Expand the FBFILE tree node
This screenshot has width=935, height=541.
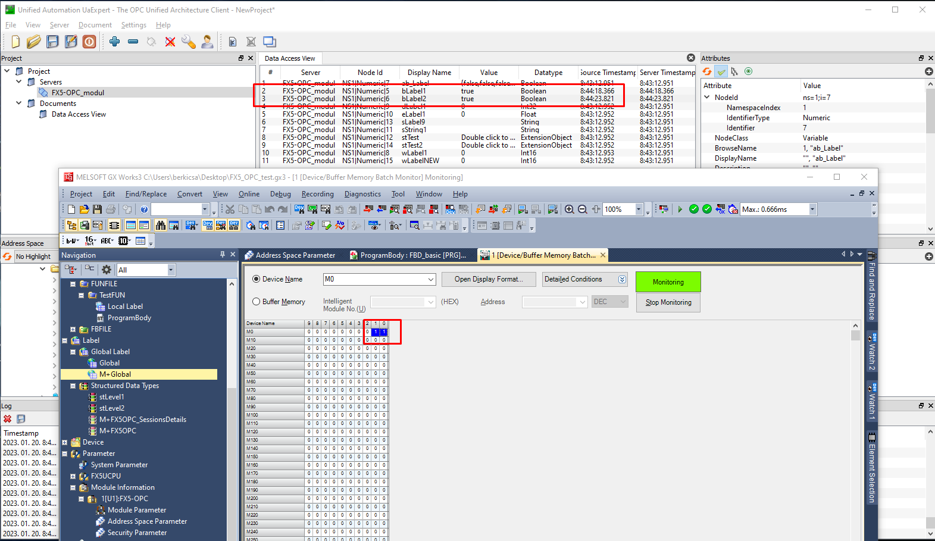point(73,329)
